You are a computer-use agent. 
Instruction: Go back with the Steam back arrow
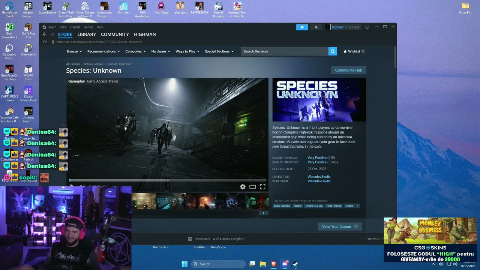click(x=45, y=34)
